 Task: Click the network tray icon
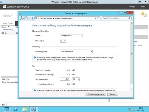click(x=130, y=109)
